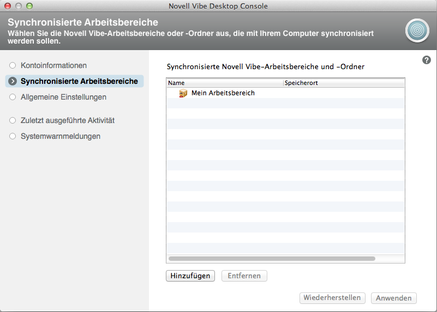Select the Kontoinformationen radio bullet
Screen dimensions: 437x312
point(13,65)
